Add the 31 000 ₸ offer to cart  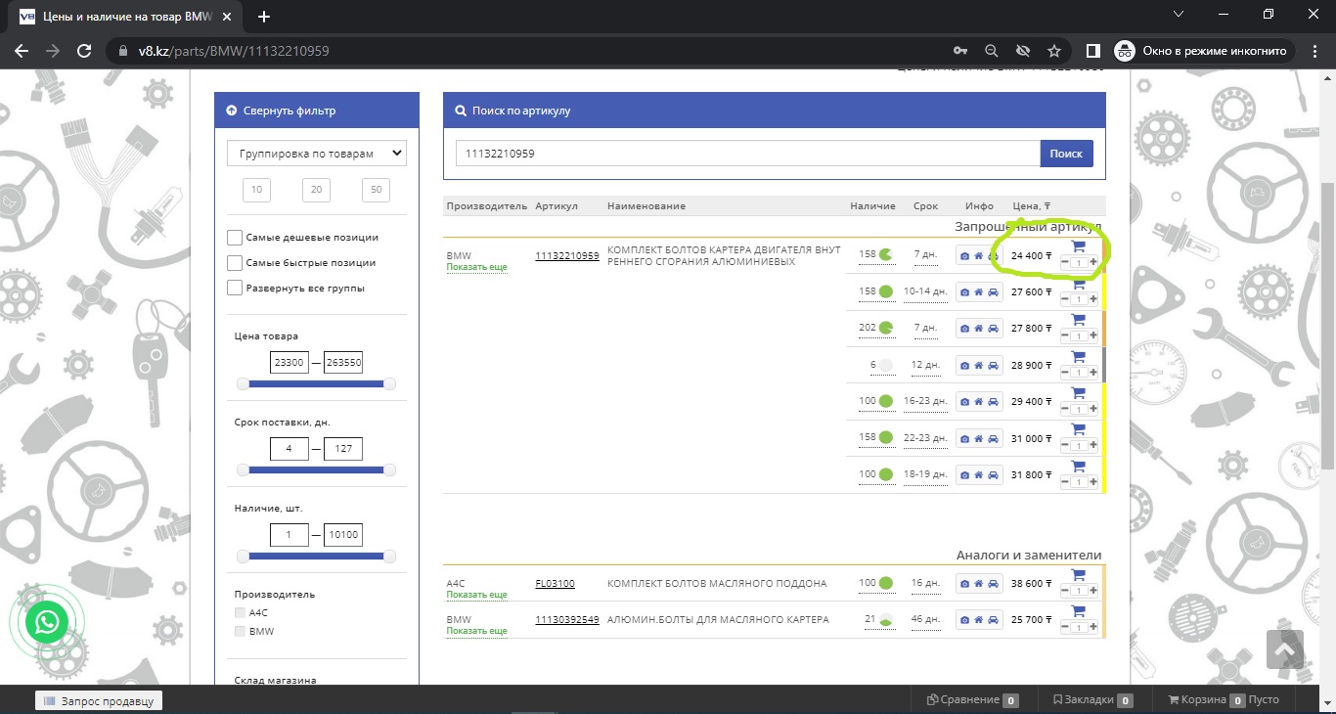click(x=1078, y=429)
